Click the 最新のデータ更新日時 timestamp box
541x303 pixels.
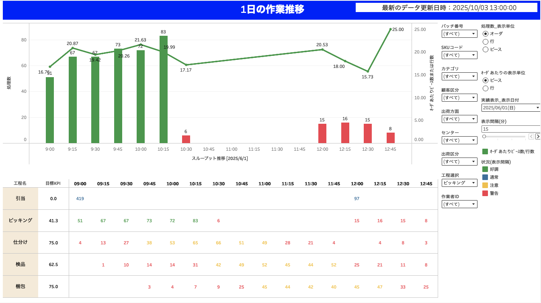tap(447, 8)
